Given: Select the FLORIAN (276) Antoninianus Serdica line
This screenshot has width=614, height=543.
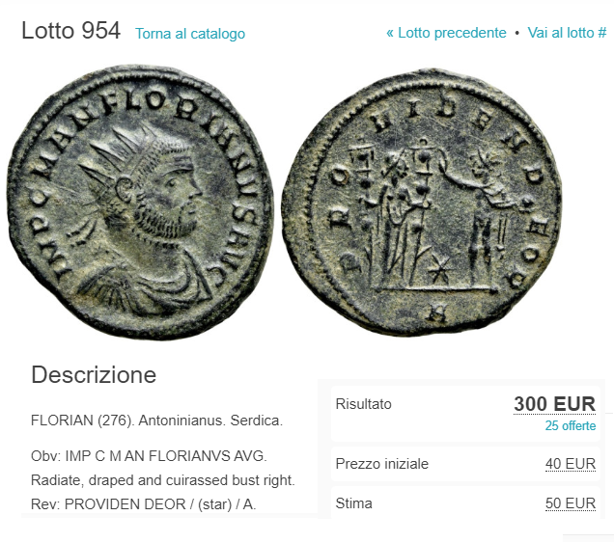Looking at the screenshot, I should pos(156,421).
